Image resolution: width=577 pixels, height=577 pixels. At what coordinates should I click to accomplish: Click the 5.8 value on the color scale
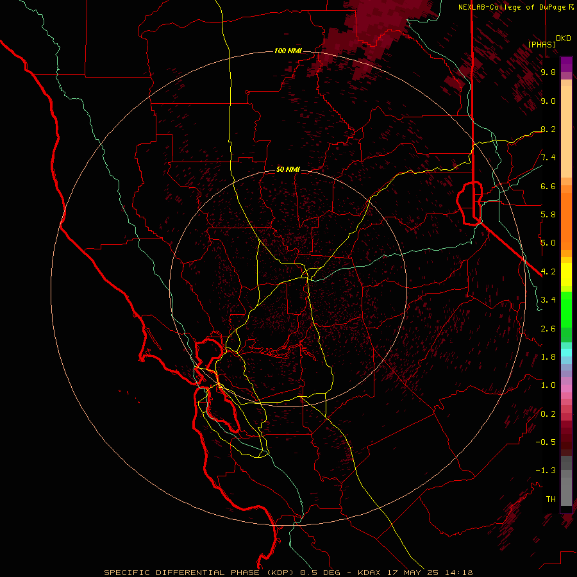coord(548,215)
